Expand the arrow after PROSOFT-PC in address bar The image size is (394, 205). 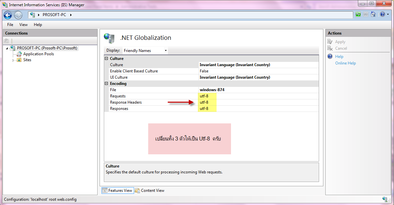pyautogui.click(x=71, y=15)
